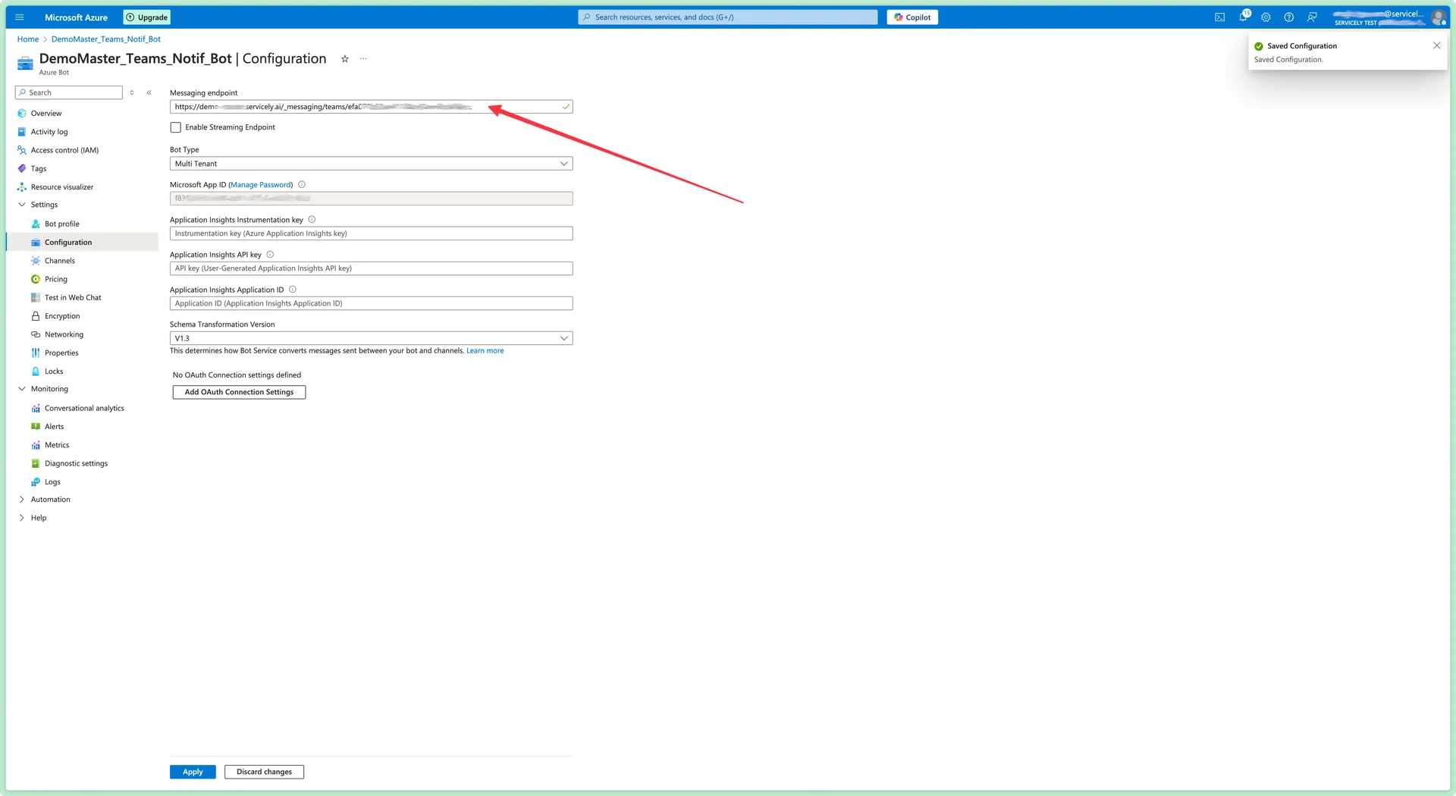
Task: Toggle expand-all arrows beside sidebar search
Action: point(132,92)
